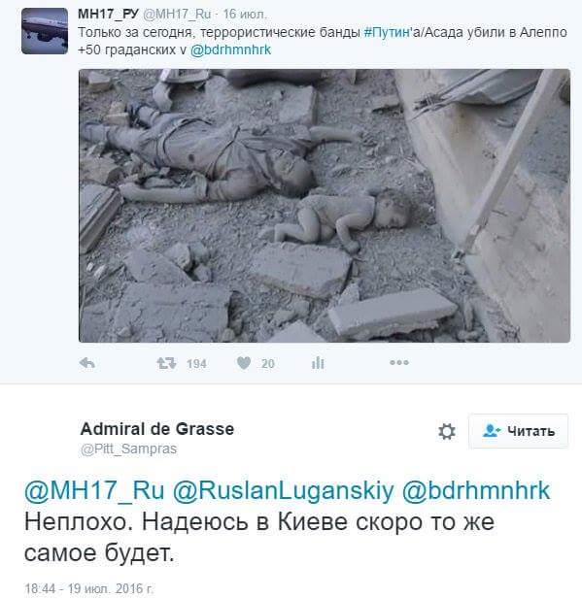
Task: Open the @RuslanLuganskiy mention in the reply
Action: (x=283, y=490)
